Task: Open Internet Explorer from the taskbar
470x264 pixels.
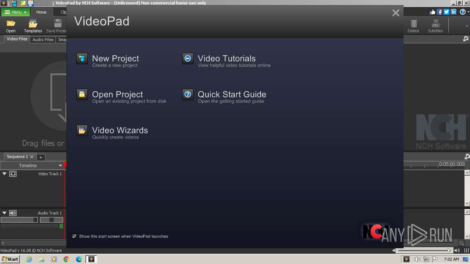Action: [29, 259]
